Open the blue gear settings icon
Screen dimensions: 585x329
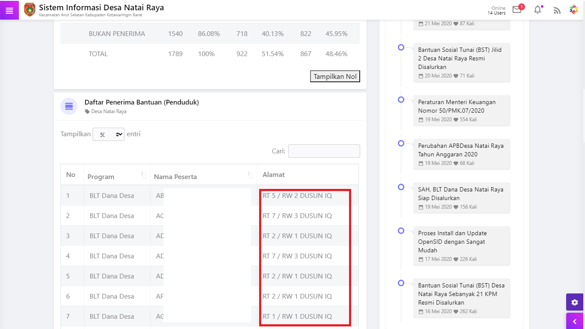(x=575, y=302)
